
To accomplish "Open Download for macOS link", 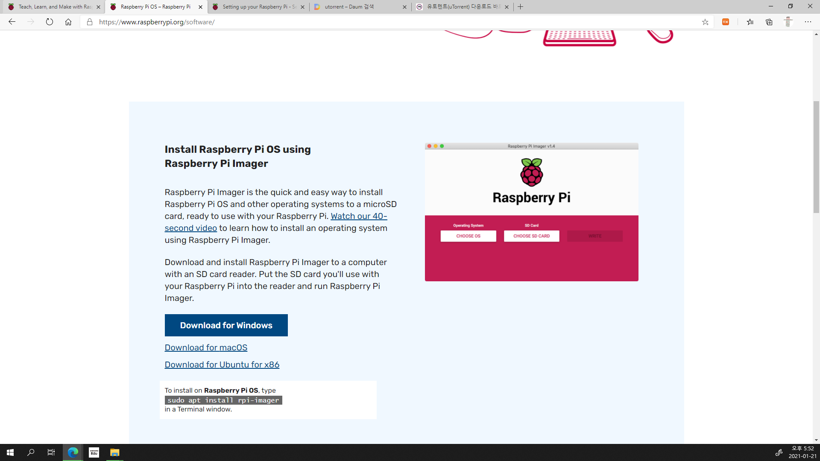I will (x=206, y=347).
